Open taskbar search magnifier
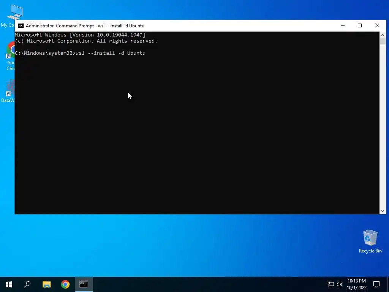 [27, 284]
